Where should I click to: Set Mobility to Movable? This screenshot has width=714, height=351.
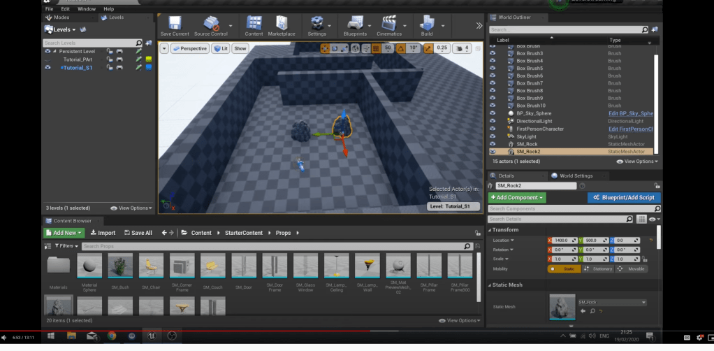click(634, 268)
